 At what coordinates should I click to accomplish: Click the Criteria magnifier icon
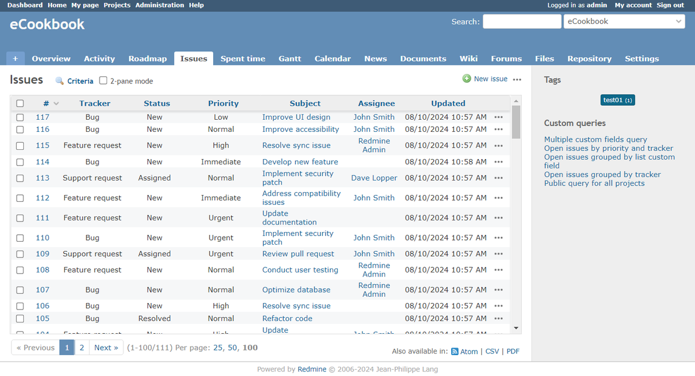[60, 81]
